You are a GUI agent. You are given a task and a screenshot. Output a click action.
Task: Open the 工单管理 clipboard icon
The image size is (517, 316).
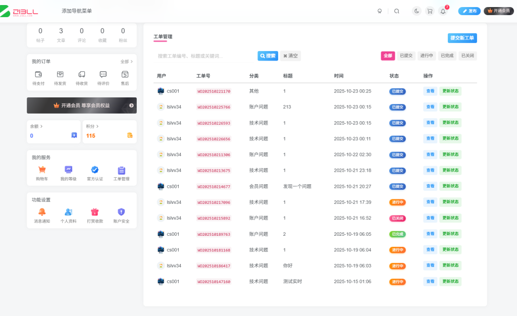pos(121,171)
